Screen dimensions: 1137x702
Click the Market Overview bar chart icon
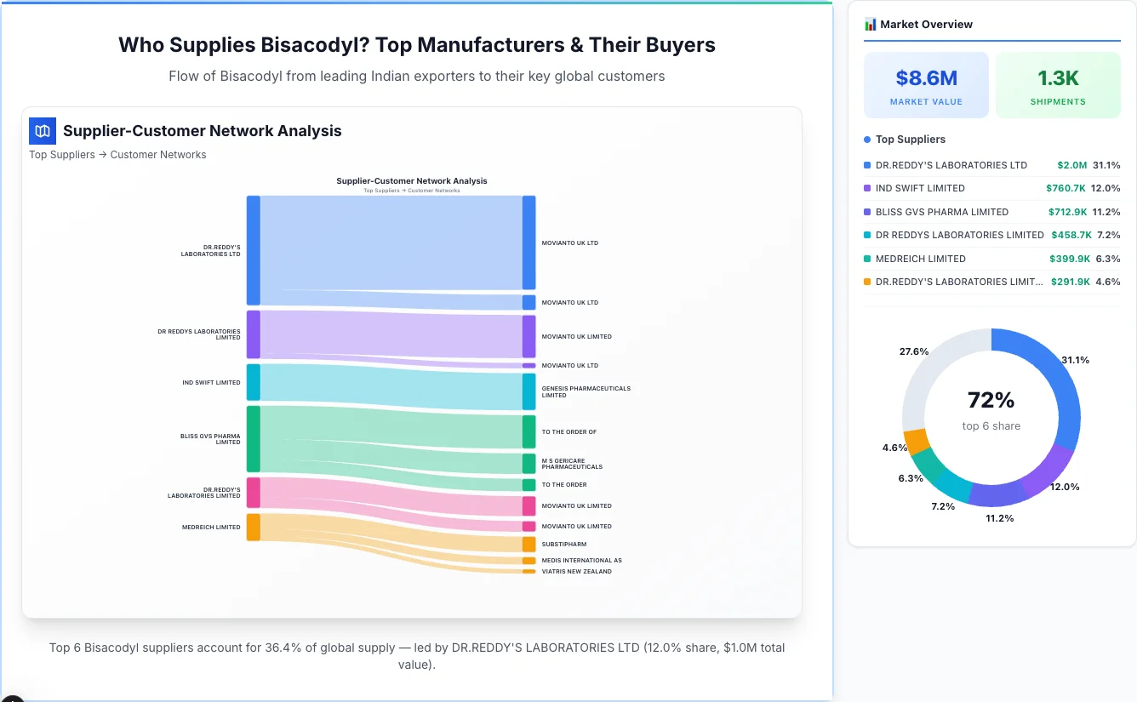click(869, 24)
